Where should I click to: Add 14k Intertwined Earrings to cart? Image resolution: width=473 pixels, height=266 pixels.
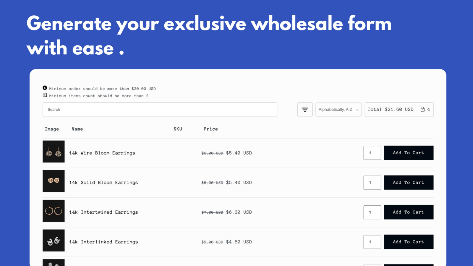click(x=408, y=212)
